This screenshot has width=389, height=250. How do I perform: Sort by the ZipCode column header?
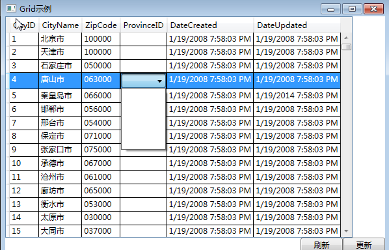(101, 25)
